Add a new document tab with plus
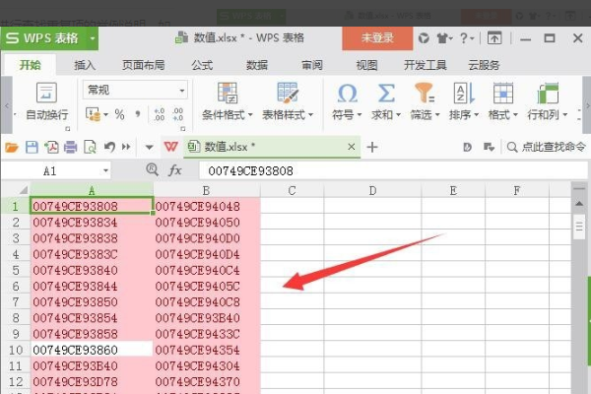This screenshot has height=394, width=591. tap(372, 147)
